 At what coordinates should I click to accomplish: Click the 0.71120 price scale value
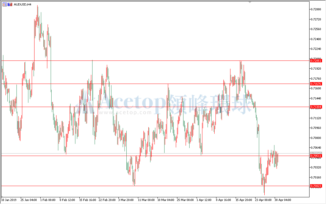click(x=316, y=118)
